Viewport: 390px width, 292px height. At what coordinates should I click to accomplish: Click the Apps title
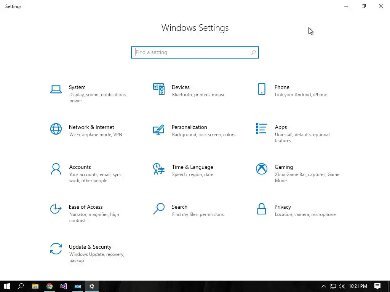(281, 127)
